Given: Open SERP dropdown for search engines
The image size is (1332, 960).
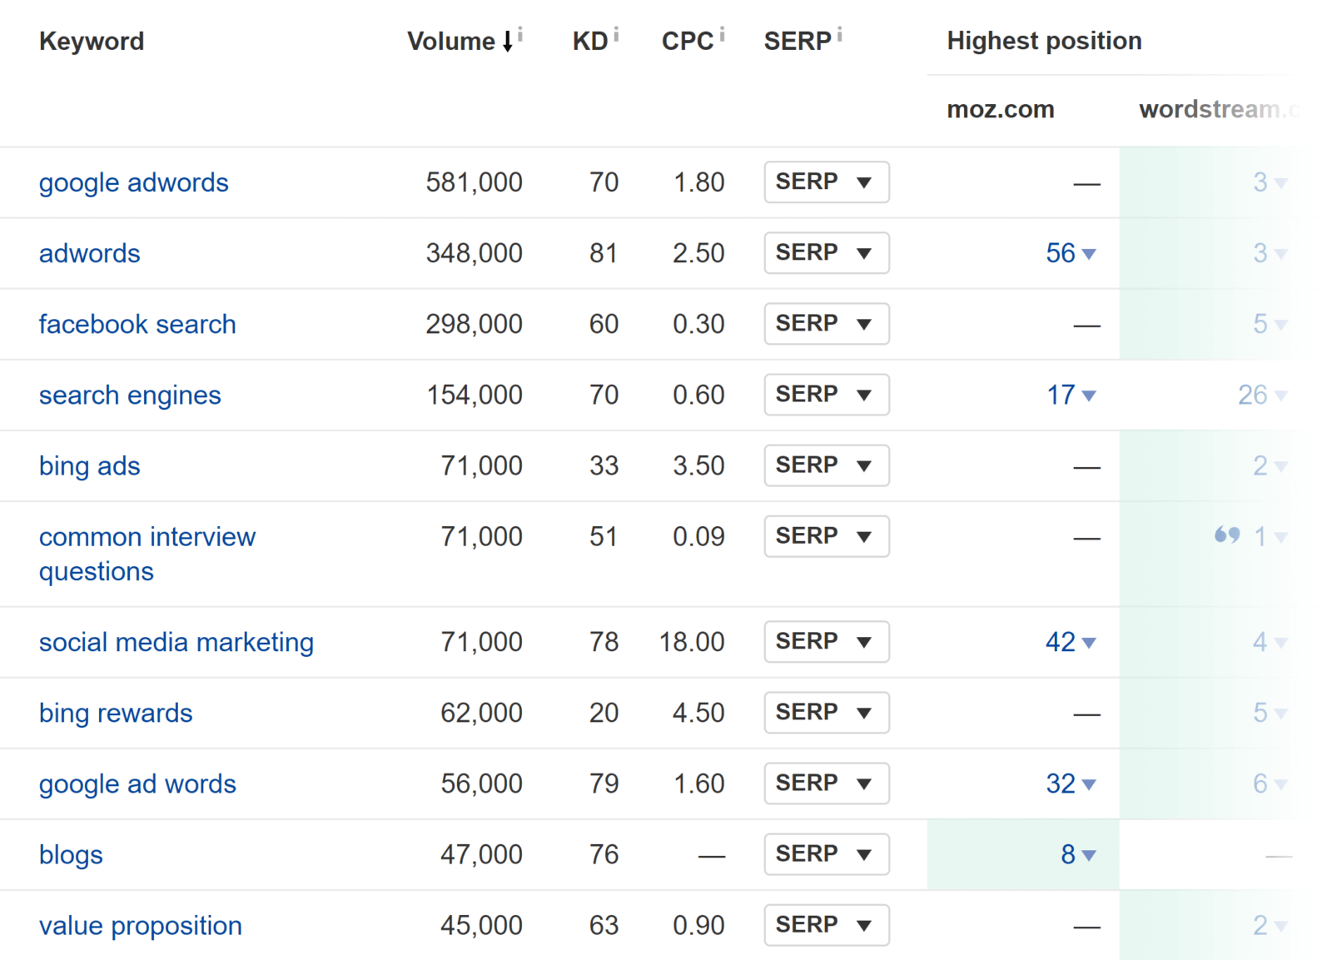Looking at the screenshot, I should tap(827, 395).
